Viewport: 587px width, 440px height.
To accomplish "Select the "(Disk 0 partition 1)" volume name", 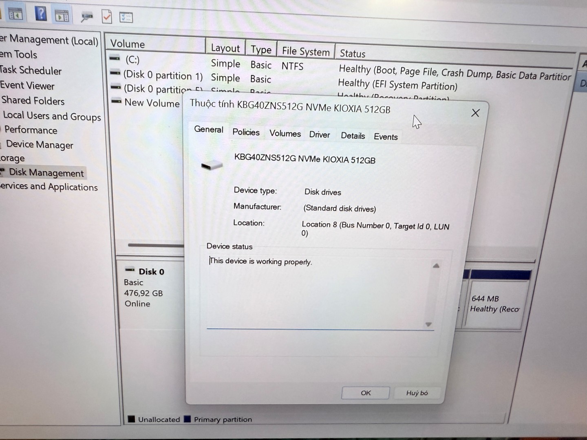I will [163, 75].
